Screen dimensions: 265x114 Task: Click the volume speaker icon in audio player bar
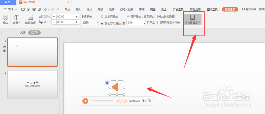click(x=144, y=101)
